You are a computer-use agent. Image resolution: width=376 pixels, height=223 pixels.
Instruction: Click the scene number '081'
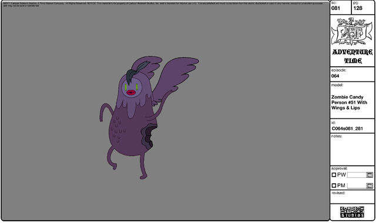[x=335, y=8]
